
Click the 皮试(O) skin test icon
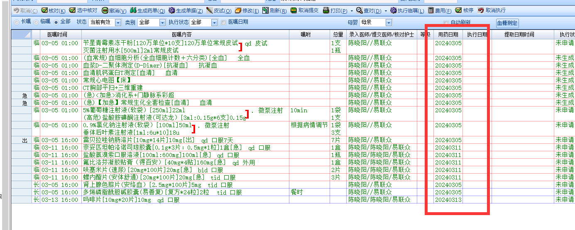[210, 10]
